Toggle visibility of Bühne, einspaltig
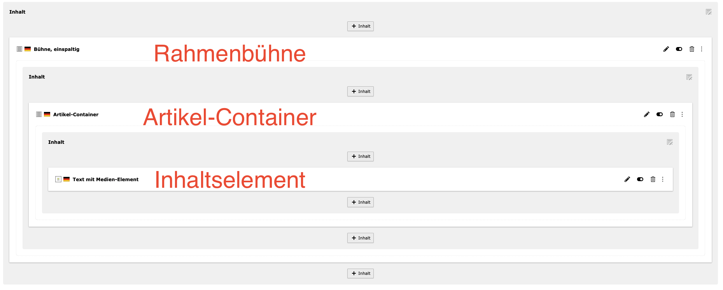 point(679,49)
